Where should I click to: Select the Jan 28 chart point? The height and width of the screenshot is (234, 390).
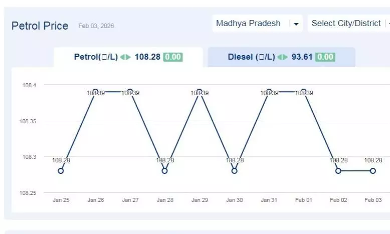[164, 171]
